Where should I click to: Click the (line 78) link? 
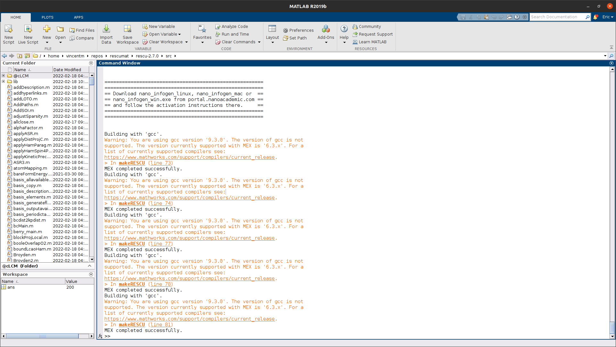(x=161, y=284)
